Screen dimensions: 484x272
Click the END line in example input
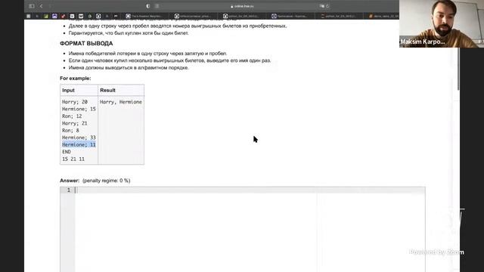pyautogui.click(x=67, y=152)
